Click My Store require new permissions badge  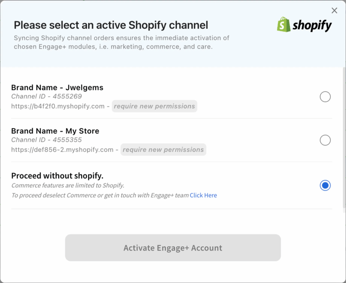point(163,150)
